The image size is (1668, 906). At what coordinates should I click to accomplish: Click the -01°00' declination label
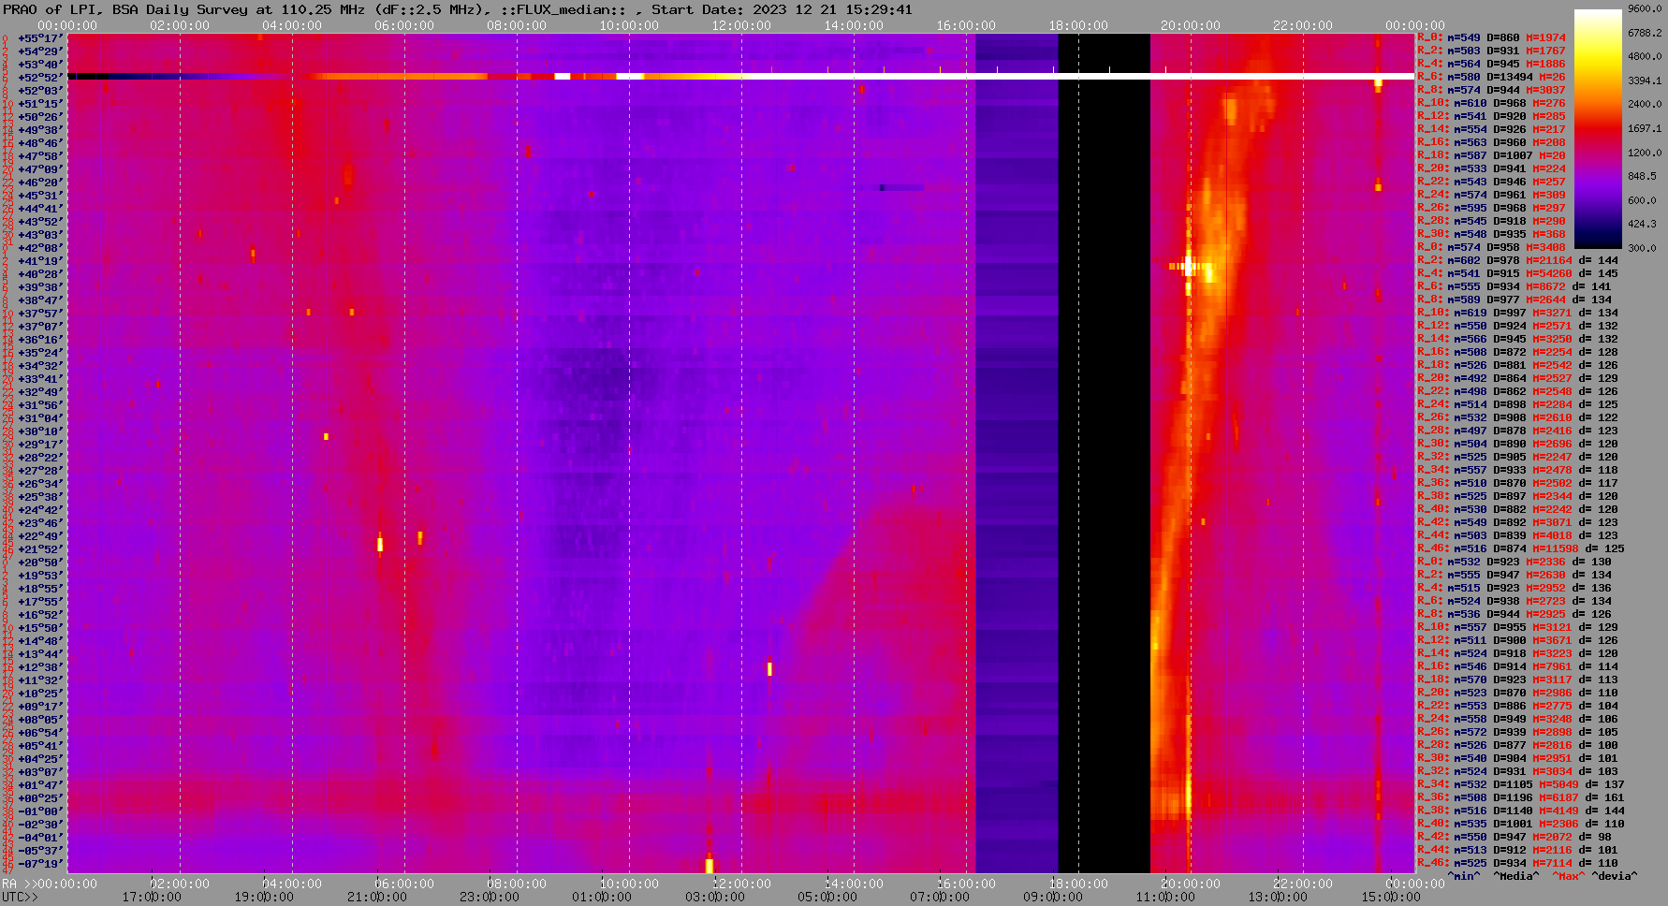click(x=40, y=811)
